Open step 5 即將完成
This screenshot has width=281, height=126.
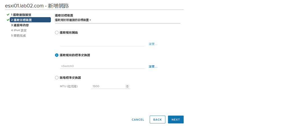[18, 36]
